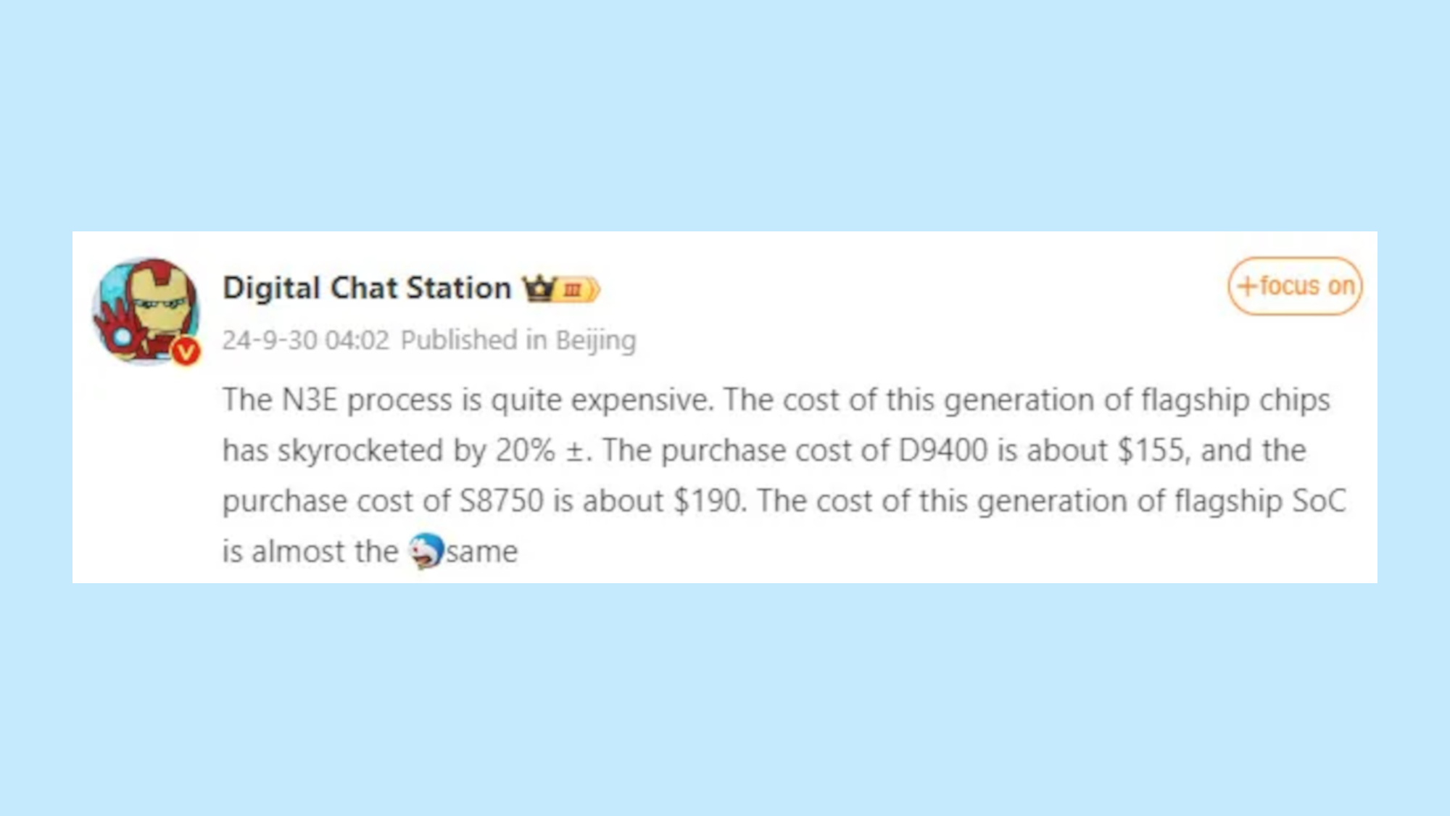Click the 20% ± figure in the post
The image size is (1450, 816).
[x=539, y=450]
